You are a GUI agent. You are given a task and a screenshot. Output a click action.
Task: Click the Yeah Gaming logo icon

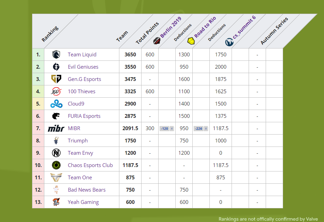[56, 202]
